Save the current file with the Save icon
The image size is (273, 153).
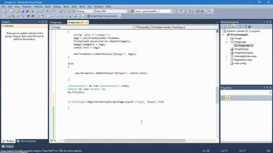(22, 11)
